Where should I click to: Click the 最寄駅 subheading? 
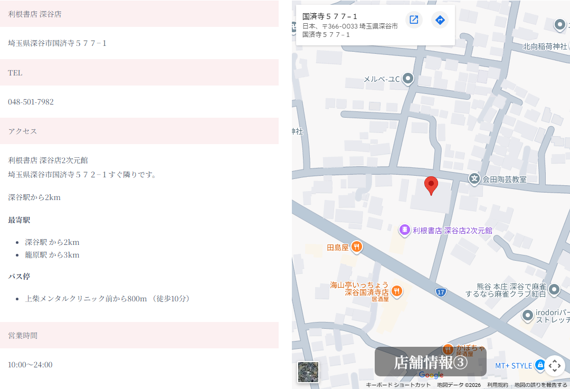(x=19, y=220)
